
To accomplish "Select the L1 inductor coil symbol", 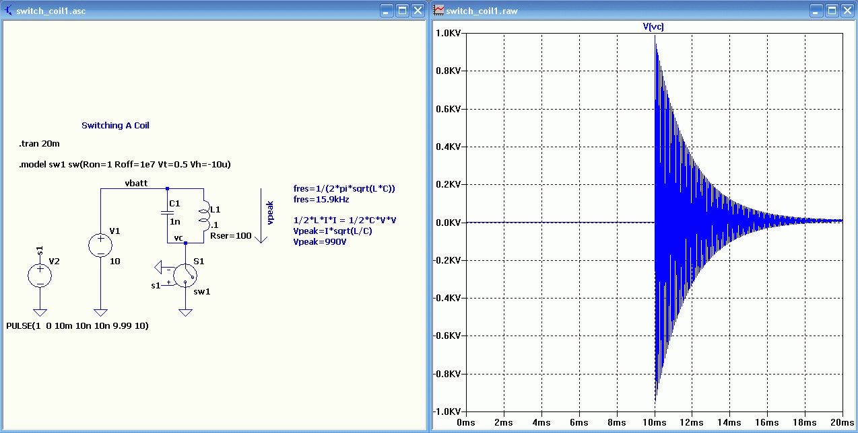I will (203, 216).
